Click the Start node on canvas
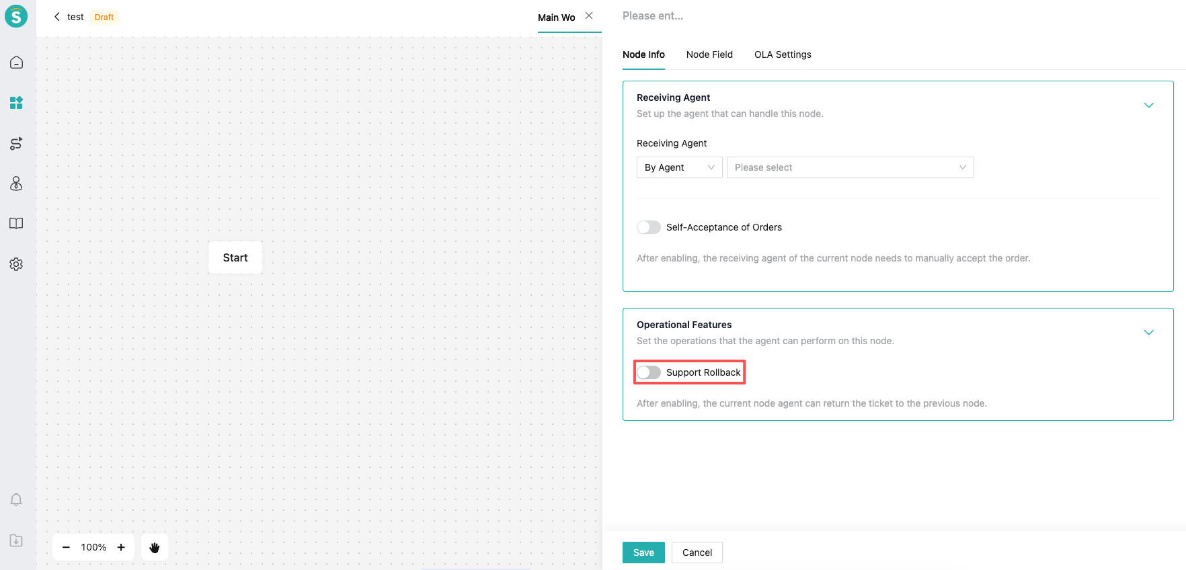This screenshot has width=1186, height=570. 235,257
